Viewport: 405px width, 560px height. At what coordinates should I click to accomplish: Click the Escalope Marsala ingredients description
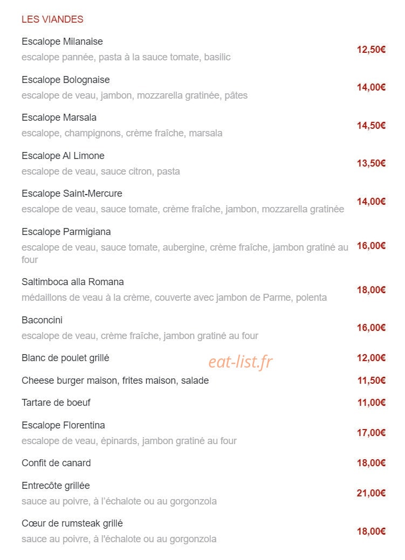(122, 133)
